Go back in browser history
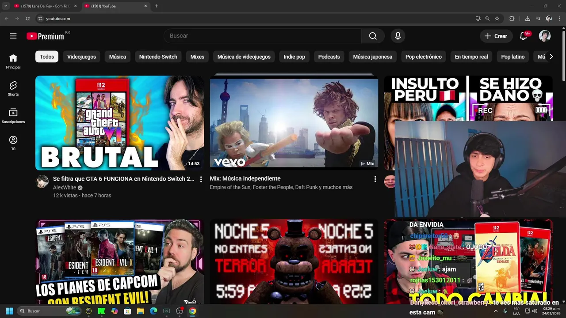 tap(6, 19)
